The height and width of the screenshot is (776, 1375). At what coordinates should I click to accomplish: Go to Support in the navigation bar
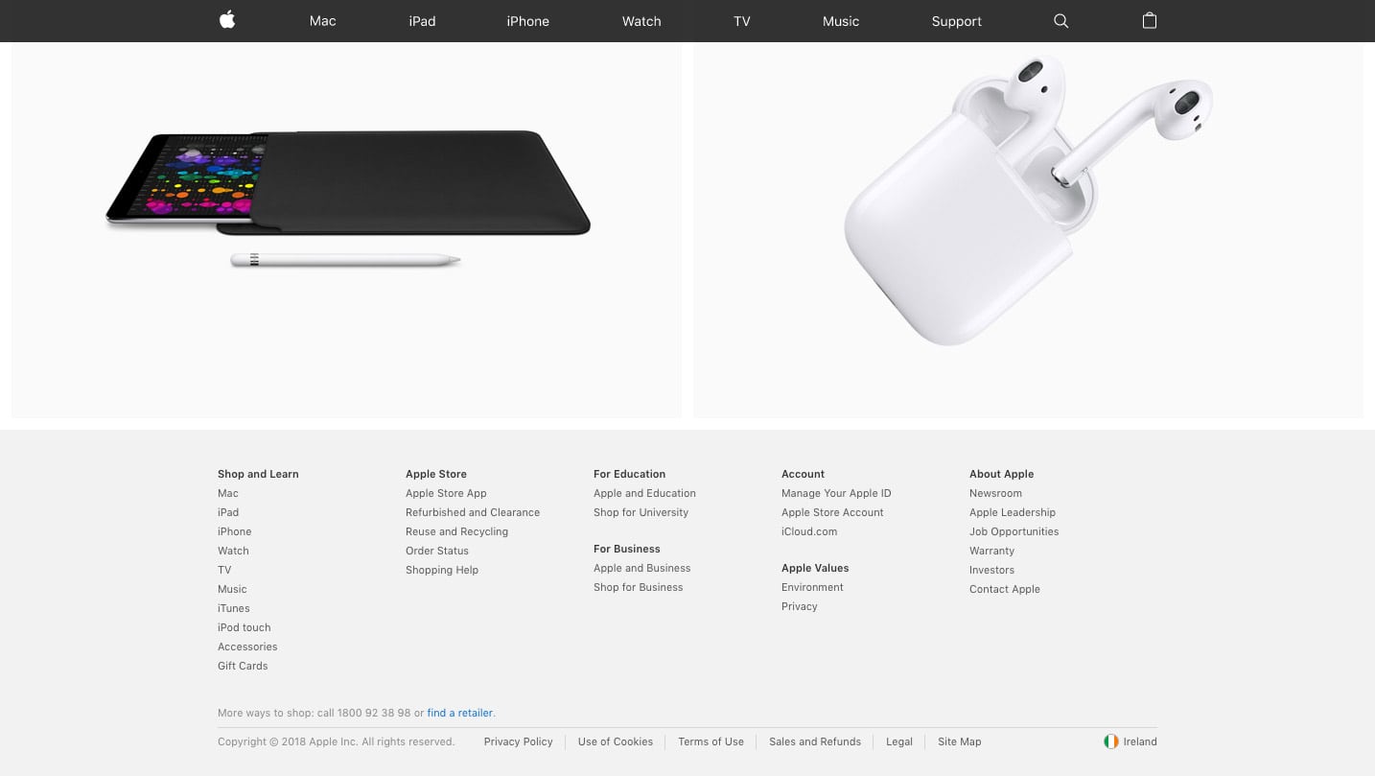(956, 21)
